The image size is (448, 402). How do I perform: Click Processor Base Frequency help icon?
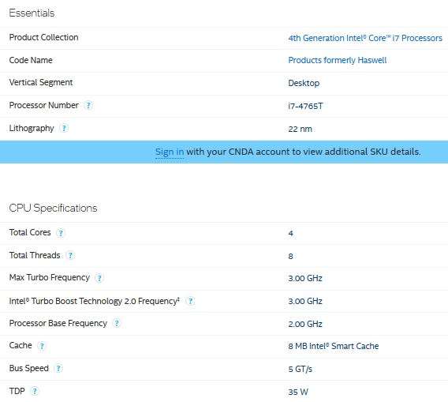click(x=117, y=323)
